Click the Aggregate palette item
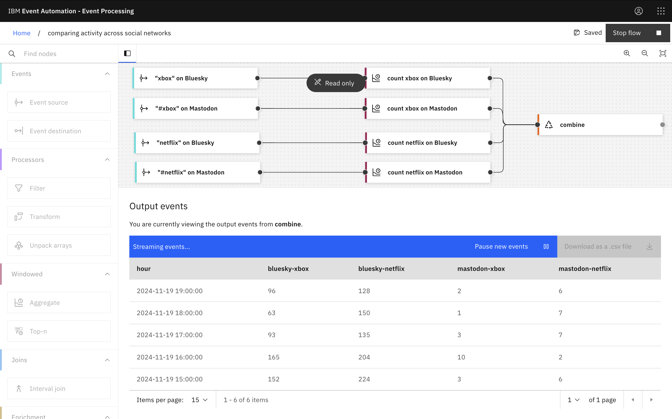This screenshot has width=672, height=419. tap(59, 303)
